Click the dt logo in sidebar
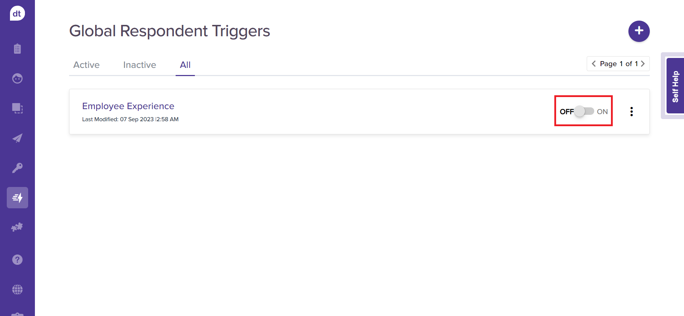 (17, 14)
